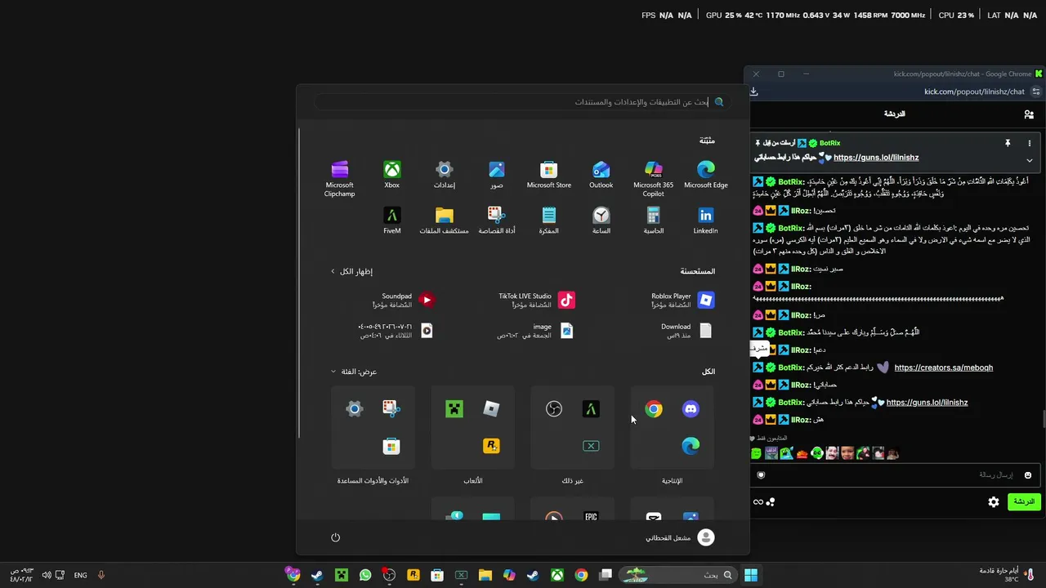Unpin the pinned chat message
Screen dimensions: 1046x588
1008,143
